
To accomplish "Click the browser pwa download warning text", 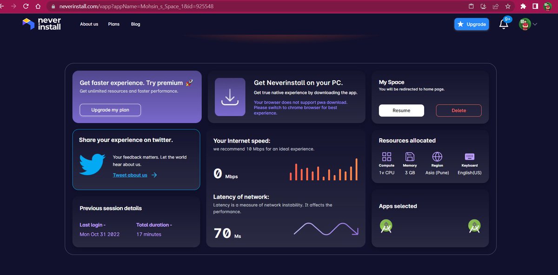I will click(x=300, y=108).
